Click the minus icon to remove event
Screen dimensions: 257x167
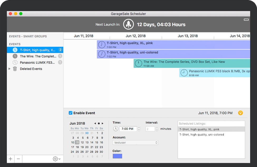(x=18, y=159)
